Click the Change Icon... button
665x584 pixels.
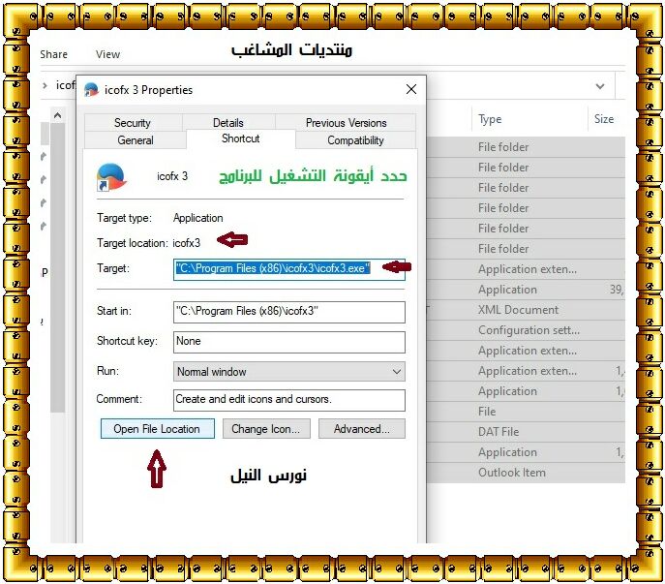[266, 429]
